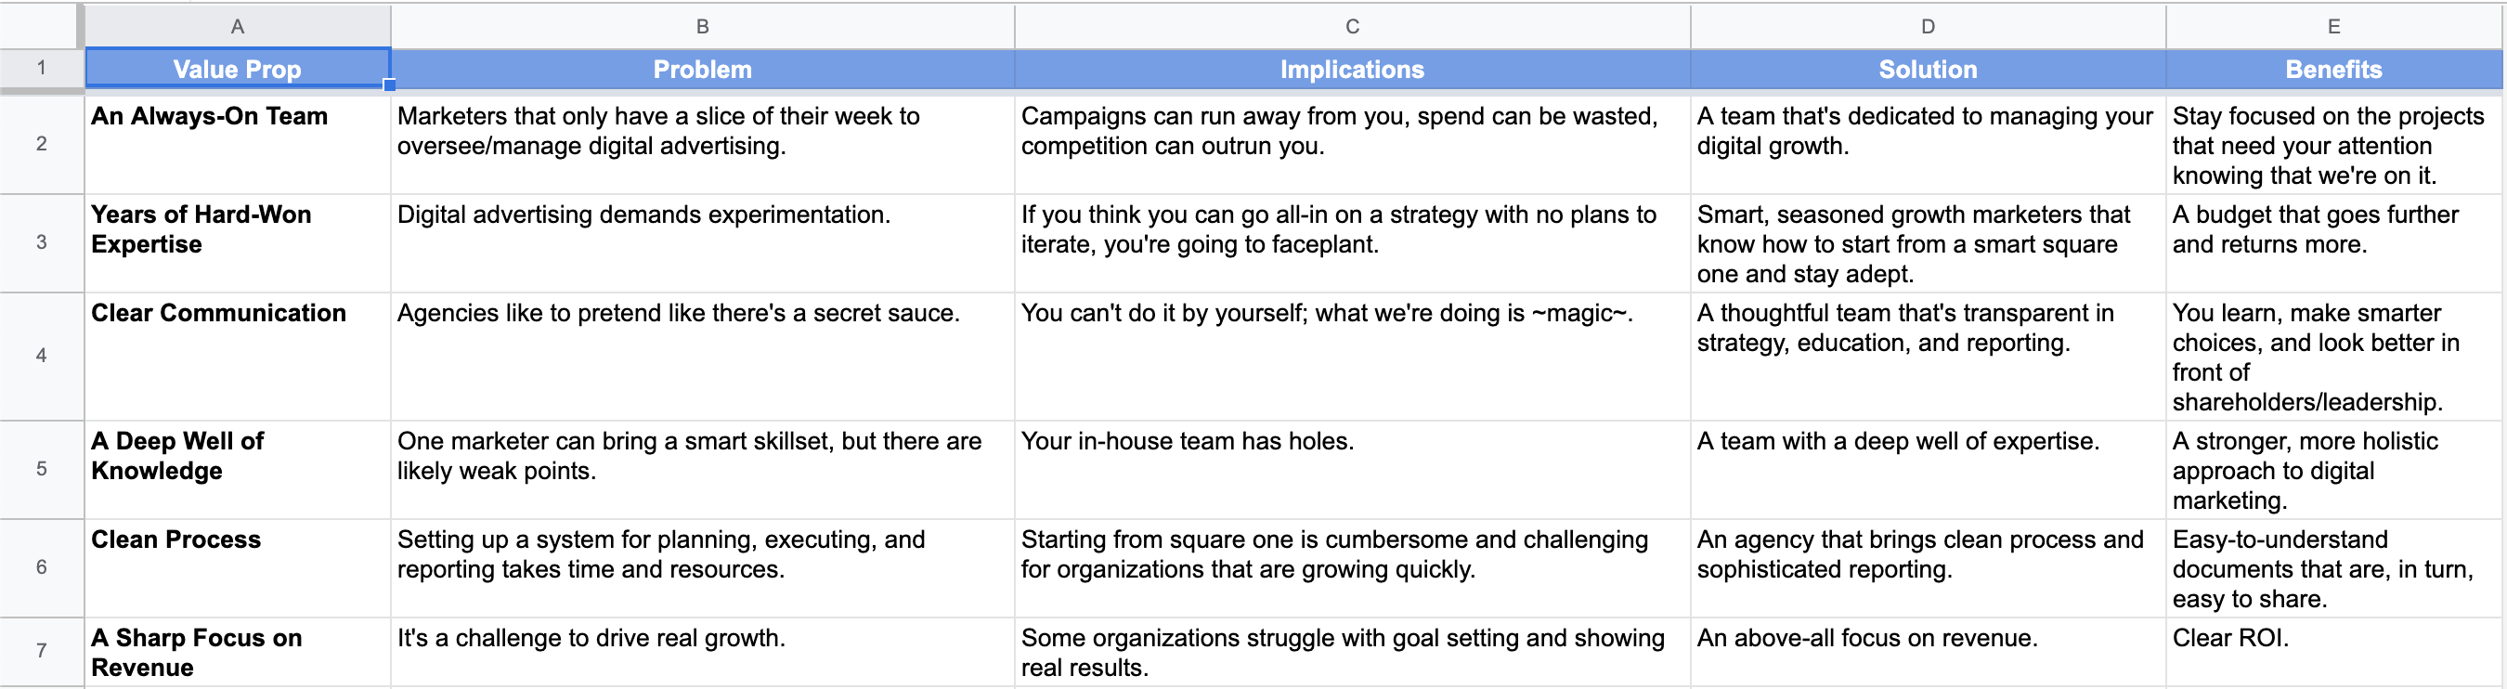
Task: Select column A header
Action: 238,26
